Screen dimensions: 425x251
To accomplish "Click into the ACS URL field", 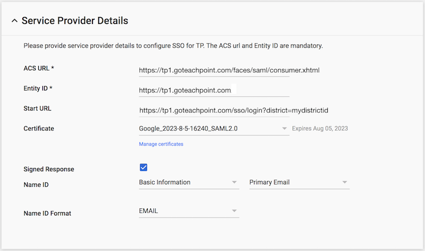I will click(214, 70).
